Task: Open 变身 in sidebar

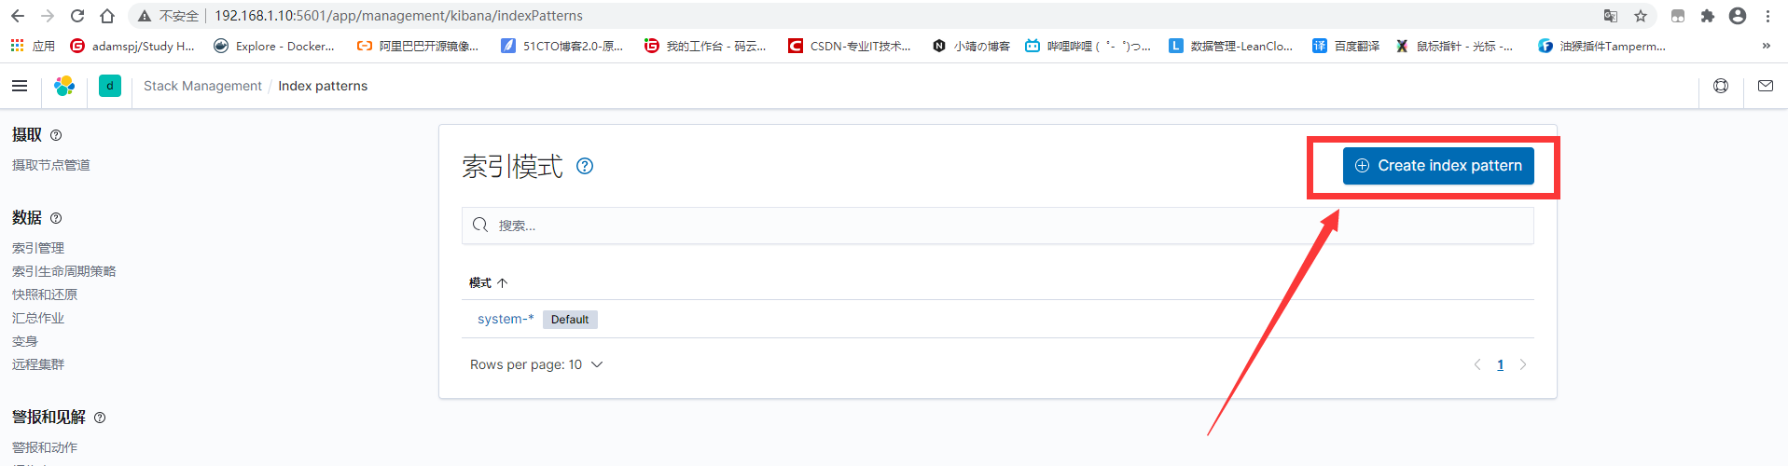Action: [25, 341]
